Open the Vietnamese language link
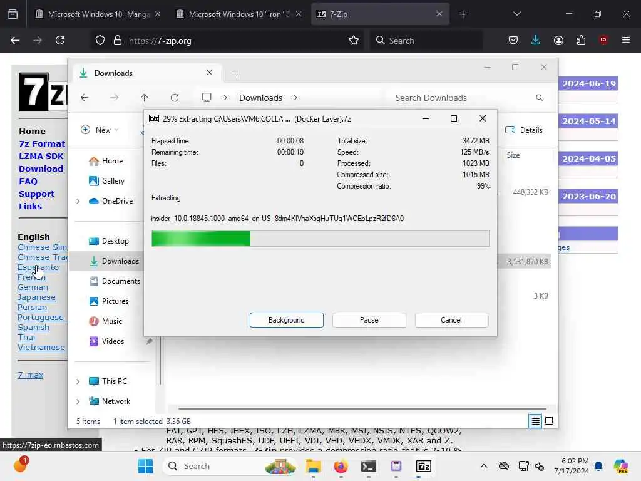 (41, 347)
